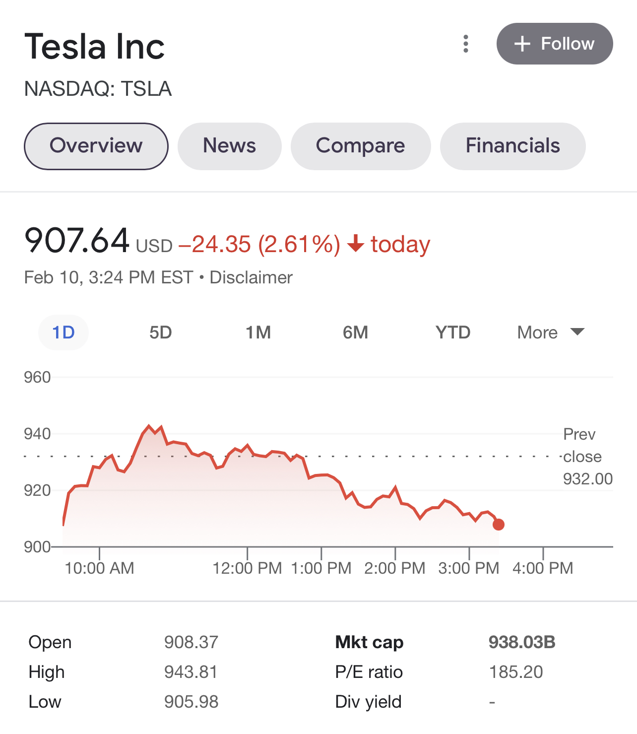Show the YTD chart range
Screen dimensions: 637x734
(x=453, y=332)
